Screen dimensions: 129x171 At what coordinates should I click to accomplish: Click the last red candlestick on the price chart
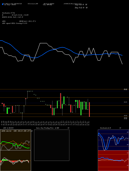(x=89, y=110)
